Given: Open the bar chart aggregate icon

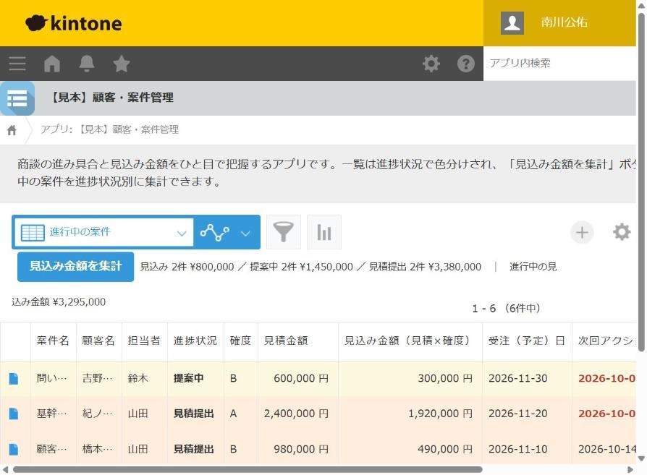Looking at the screenshot, I should 324,232.
